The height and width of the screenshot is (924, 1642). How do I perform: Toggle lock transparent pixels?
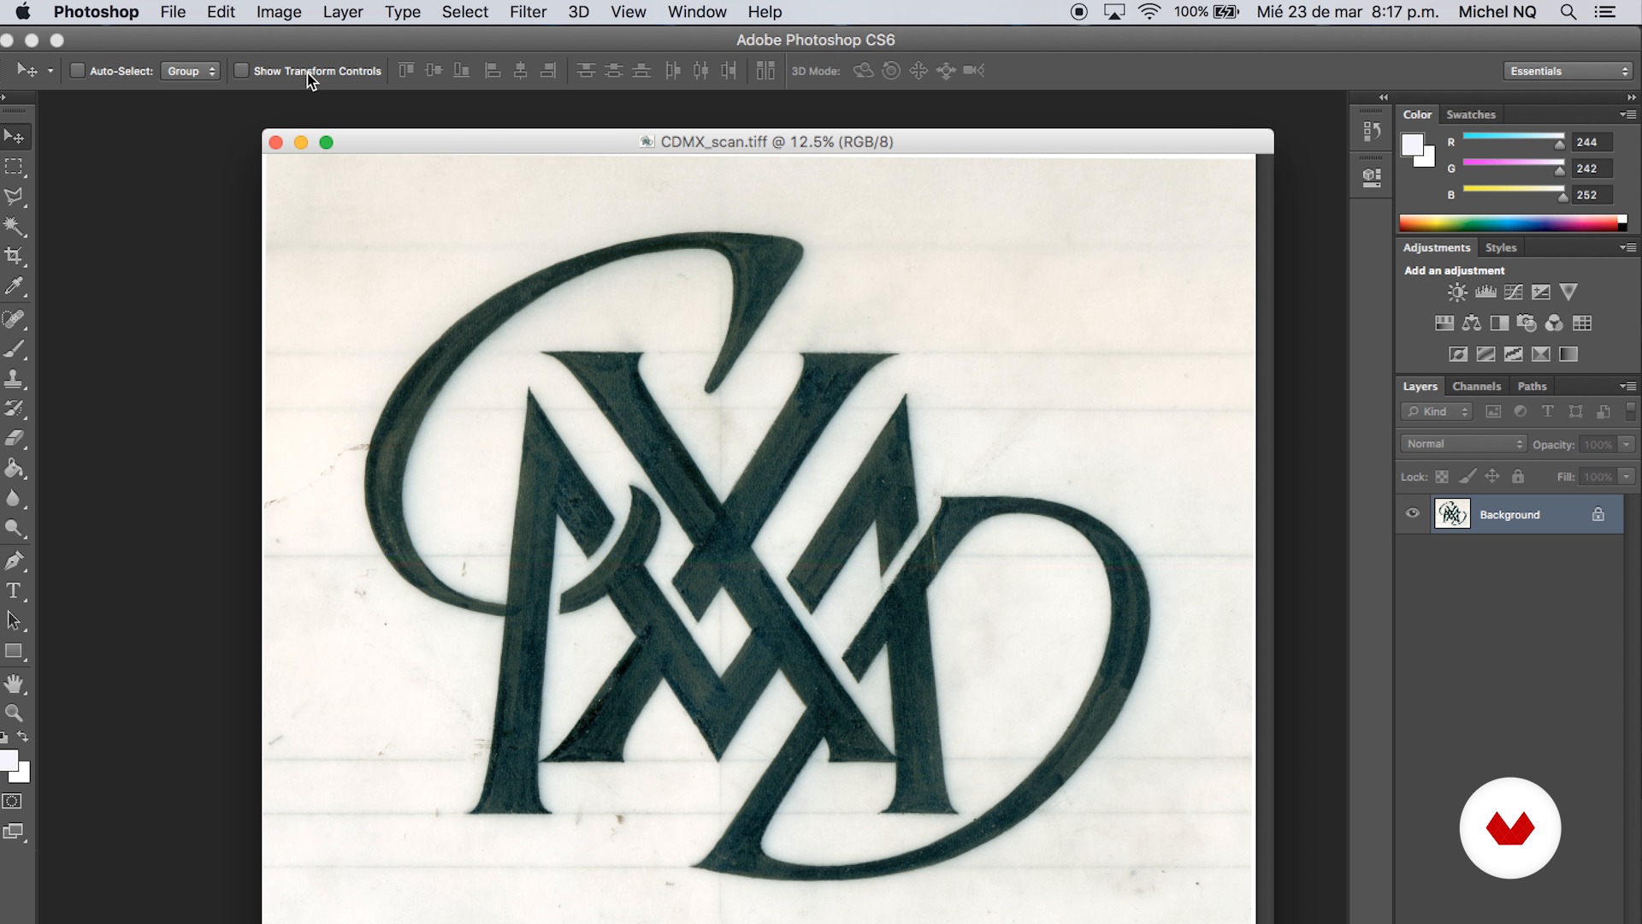(1442, 477)
